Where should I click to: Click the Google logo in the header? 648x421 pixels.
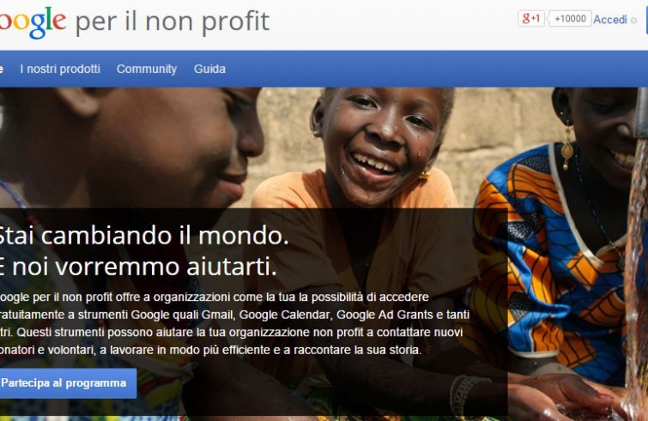33,21
